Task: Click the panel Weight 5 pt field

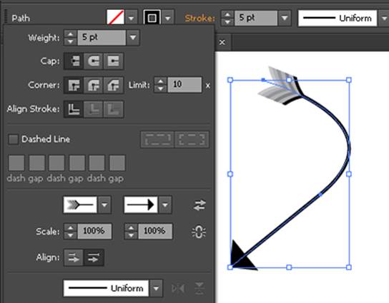Action: (x=102, y=37)
